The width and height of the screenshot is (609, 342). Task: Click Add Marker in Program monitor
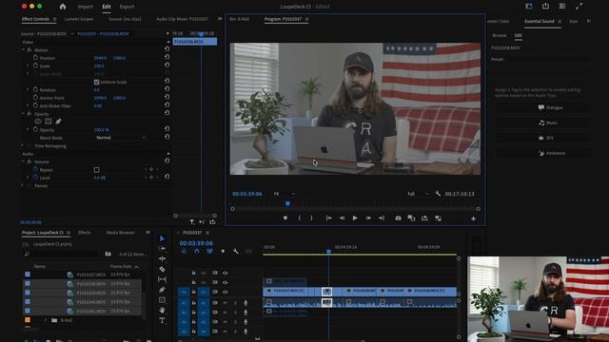point(285,218)
